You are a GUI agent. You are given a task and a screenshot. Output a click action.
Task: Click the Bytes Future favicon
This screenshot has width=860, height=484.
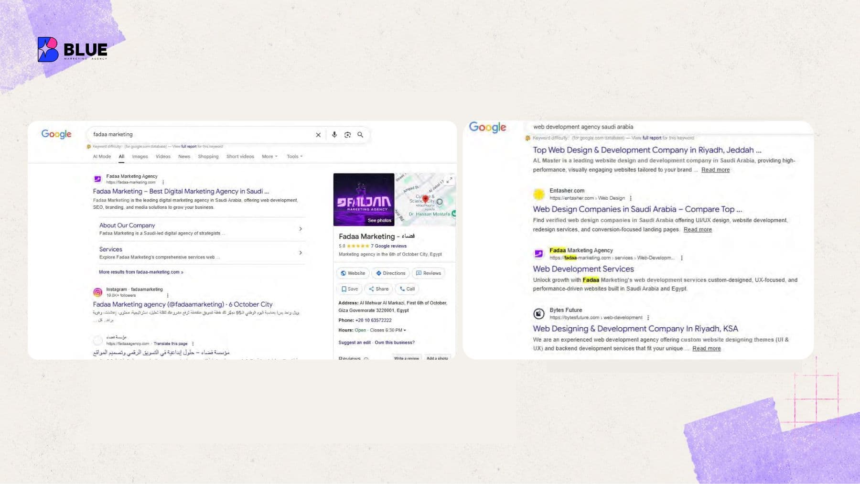(x=538, y=313)
